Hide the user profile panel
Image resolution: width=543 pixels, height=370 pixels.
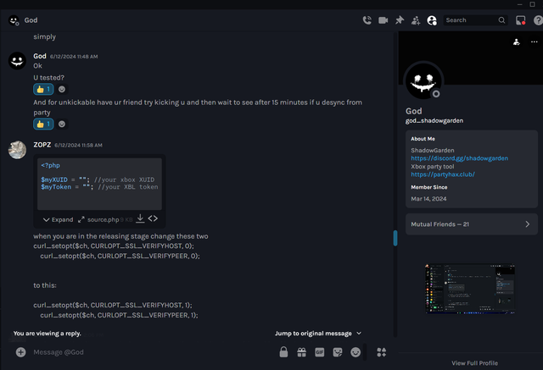point(432,20)
